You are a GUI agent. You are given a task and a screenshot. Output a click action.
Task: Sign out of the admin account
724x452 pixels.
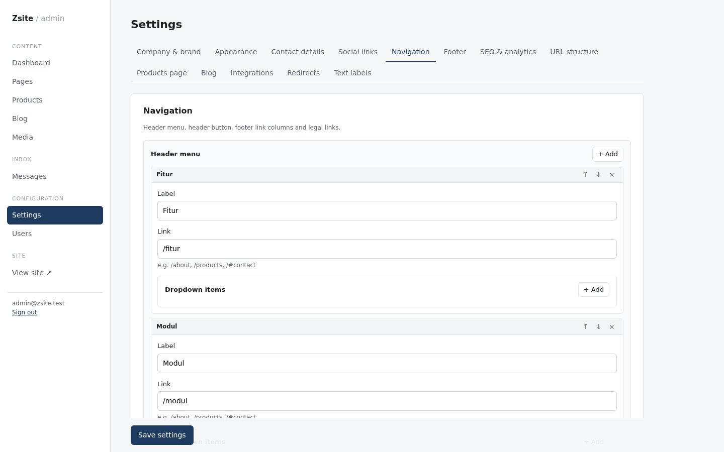(x=25, y=312)
